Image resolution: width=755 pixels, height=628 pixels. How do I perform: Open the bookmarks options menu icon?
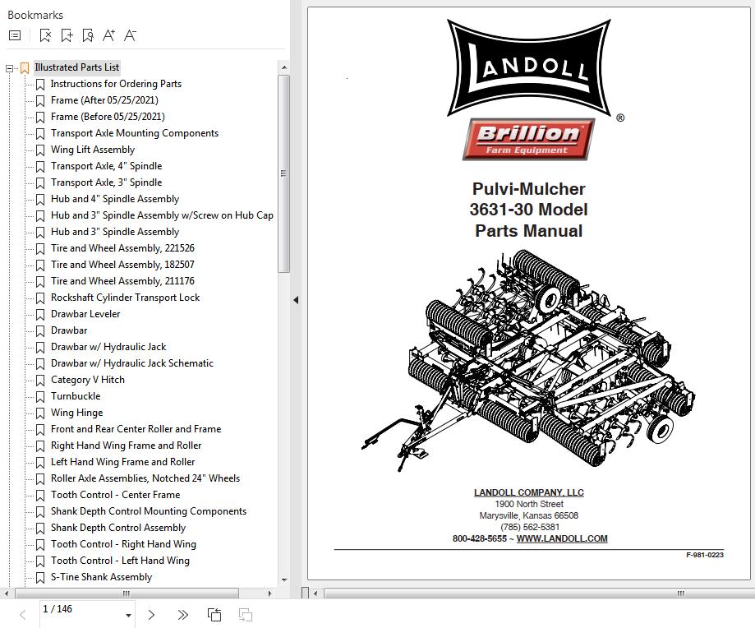coord(15,35)
